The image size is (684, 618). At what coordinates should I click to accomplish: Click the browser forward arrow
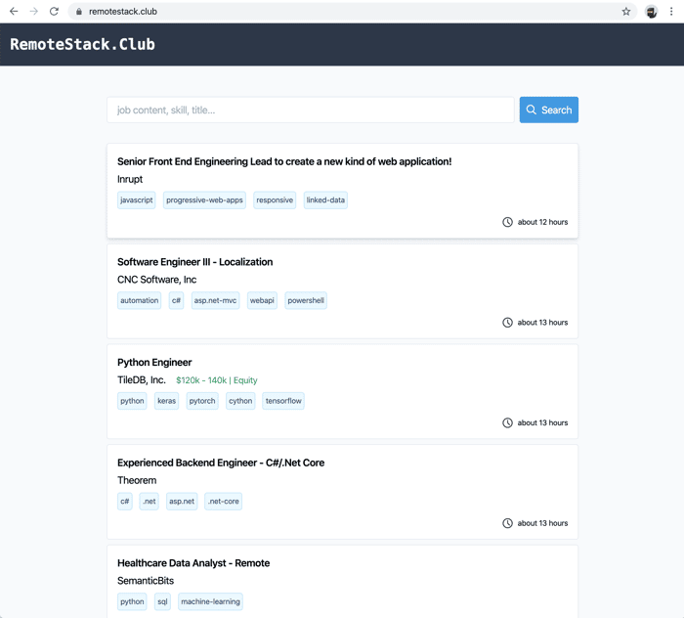click(x=34, y=12)
